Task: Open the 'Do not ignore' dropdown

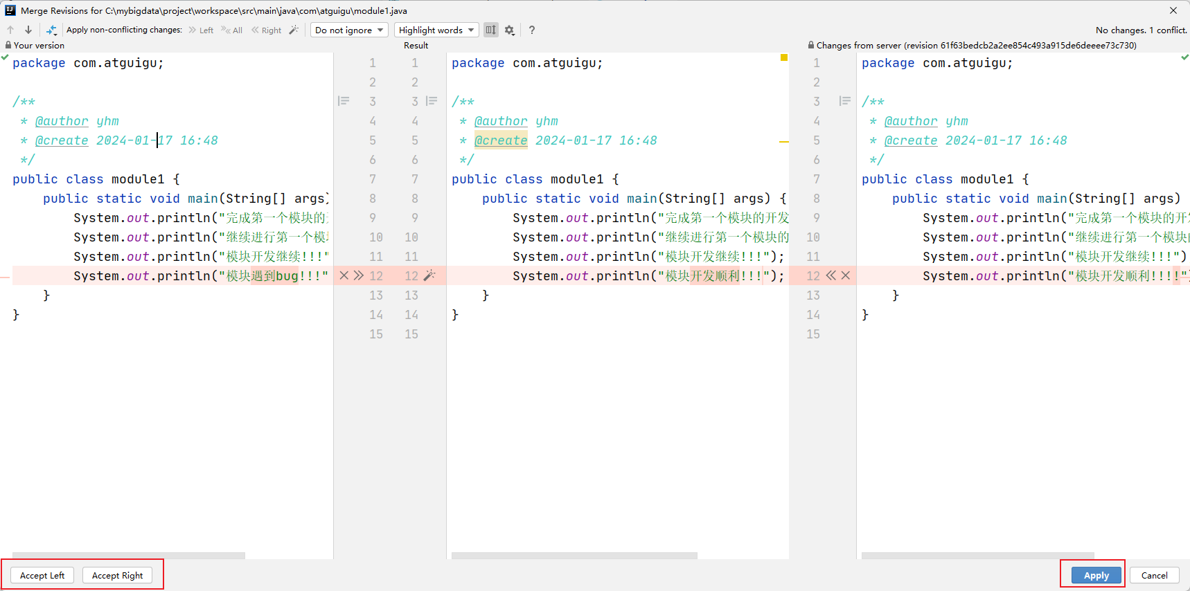Action: [348, 30]
